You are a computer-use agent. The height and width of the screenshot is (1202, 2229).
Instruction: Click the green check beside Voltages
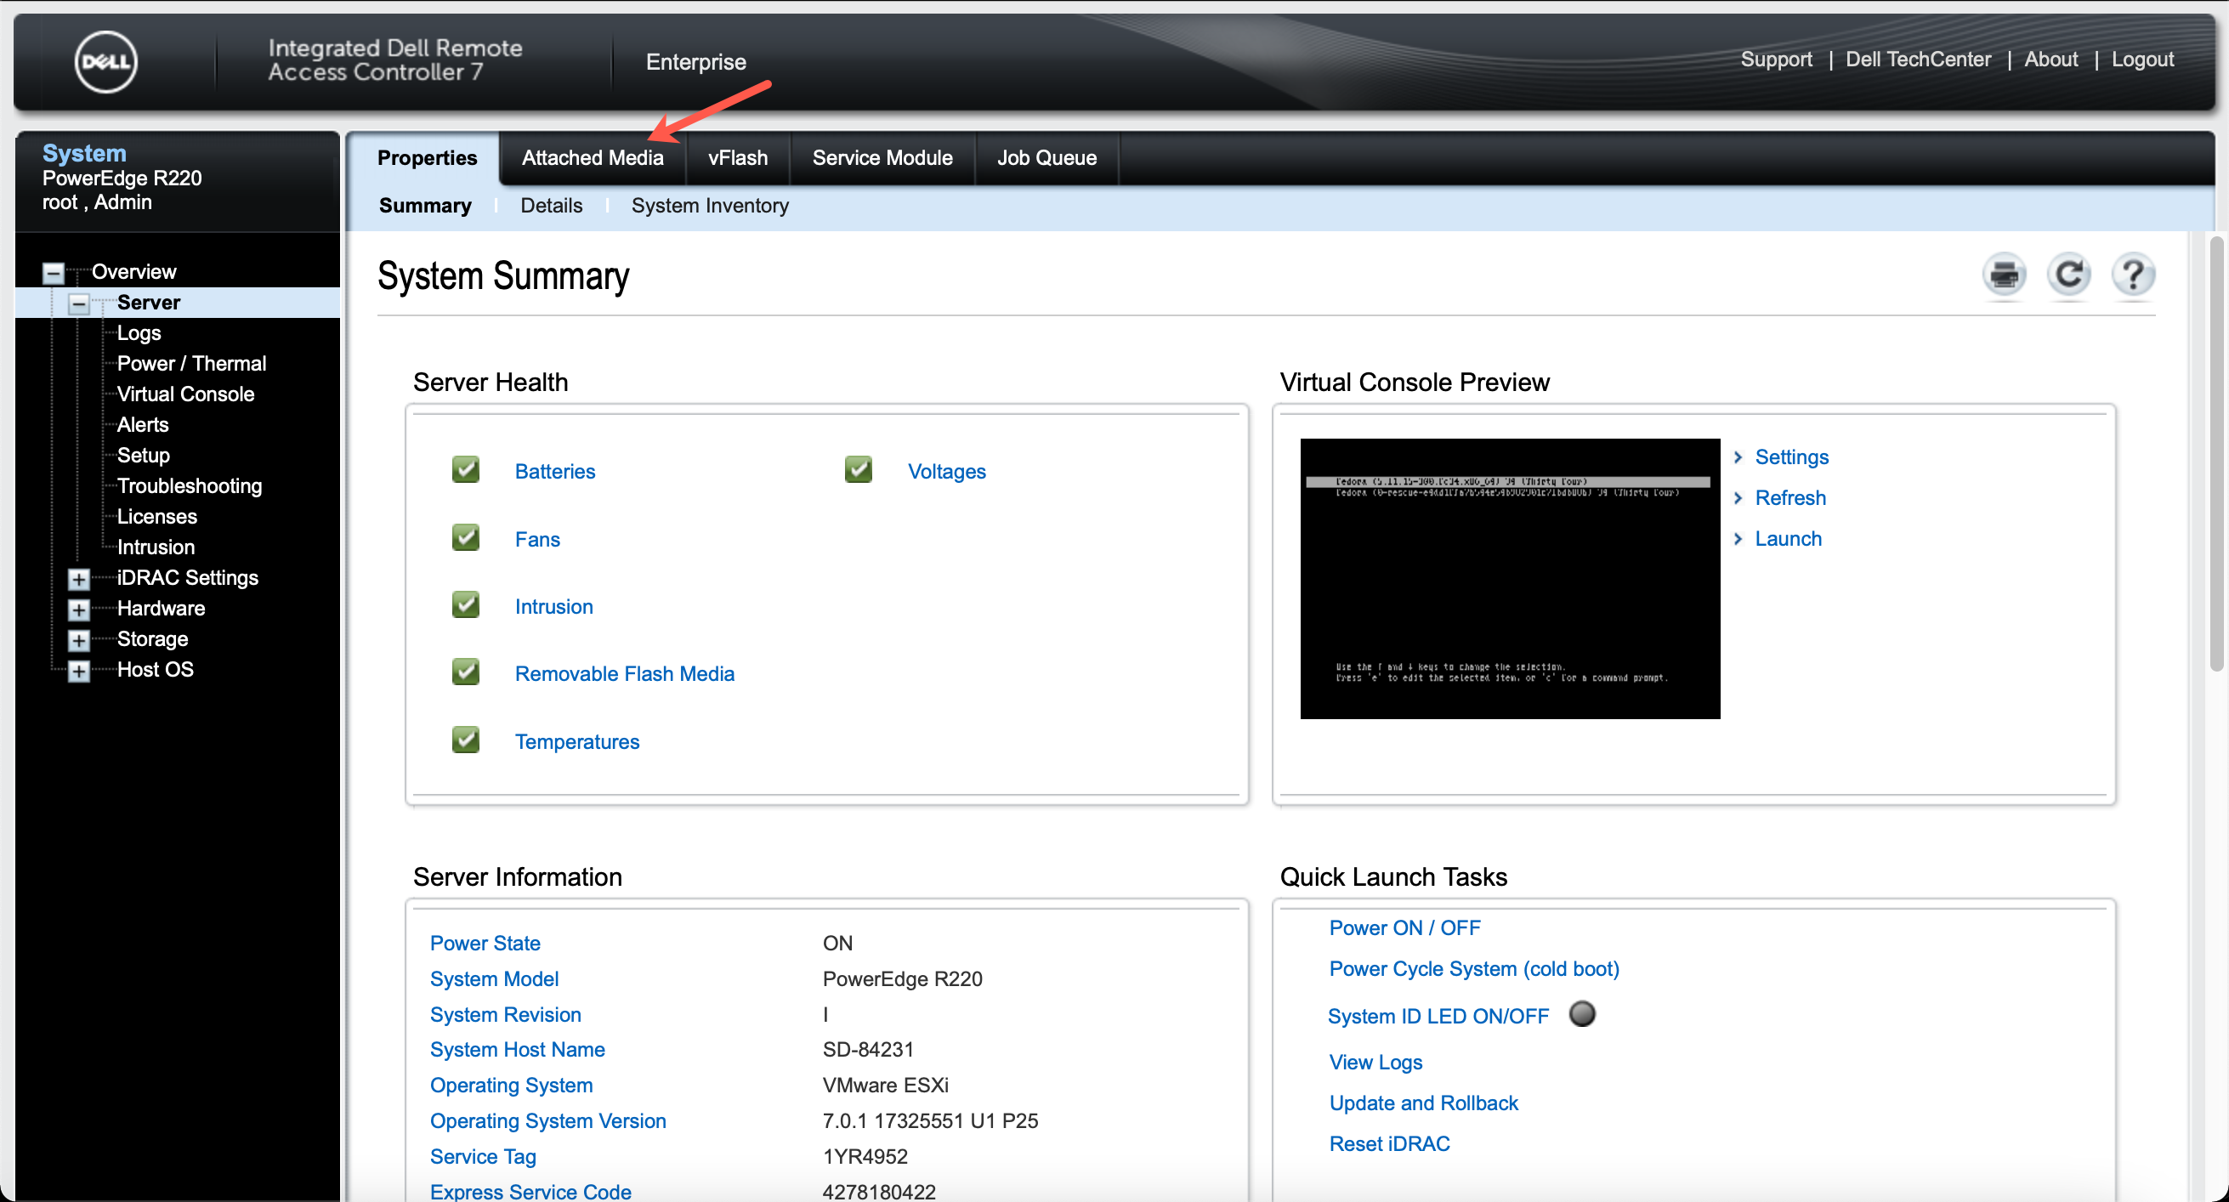[859, 470]
